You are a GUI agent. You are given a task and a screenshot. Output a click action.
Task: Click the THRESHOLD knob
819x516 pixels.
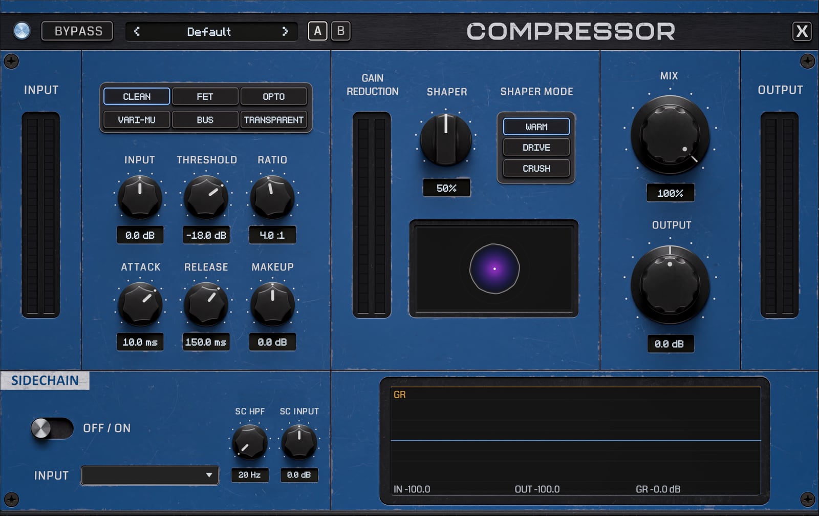coord(206,197)
